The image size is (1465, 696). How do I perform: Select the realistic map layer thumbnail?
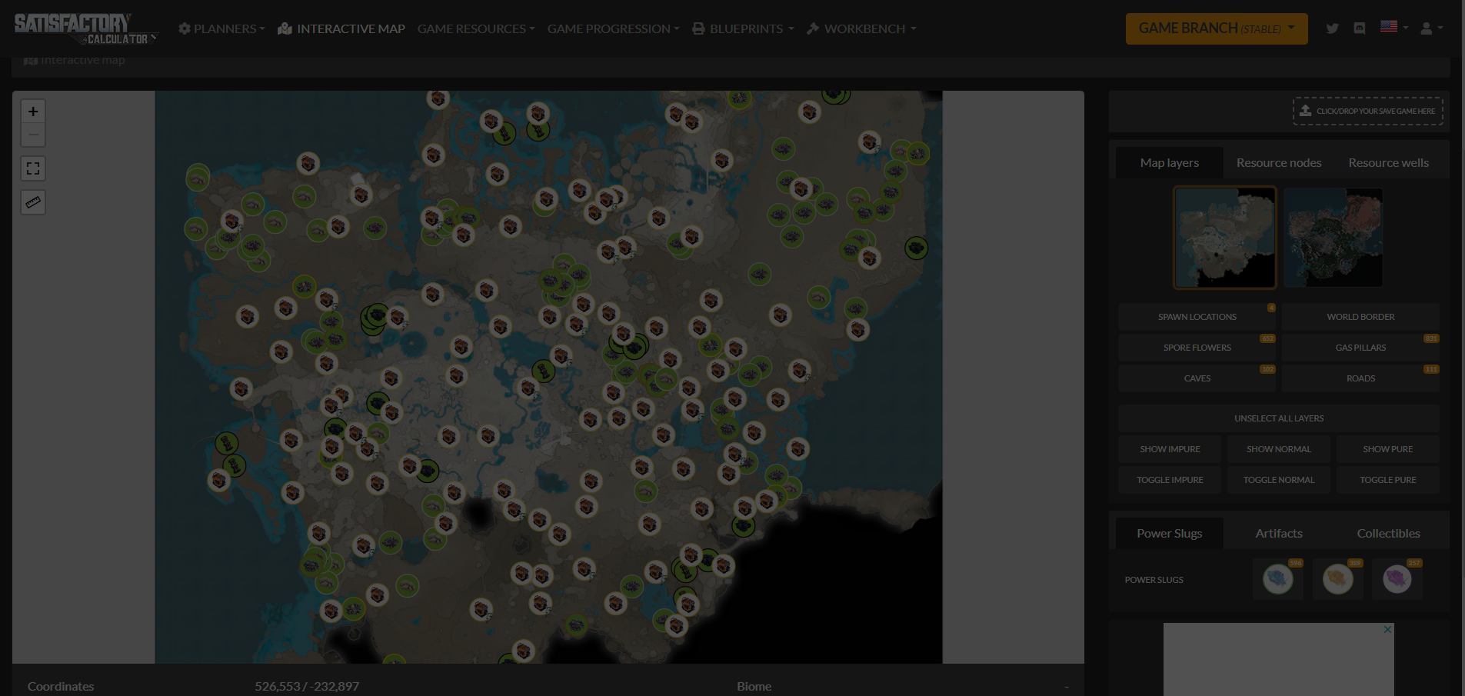[1333, 238]
